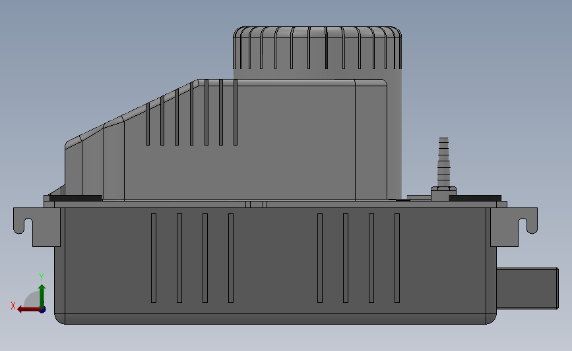Click the green Y axis arrow of triad
This screenshot has height=351, width=572.
point(42,296)
